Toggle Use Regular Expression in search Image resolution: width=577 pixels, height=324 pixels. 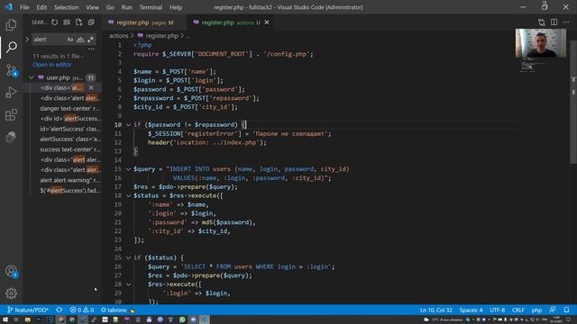click(90, 40)
